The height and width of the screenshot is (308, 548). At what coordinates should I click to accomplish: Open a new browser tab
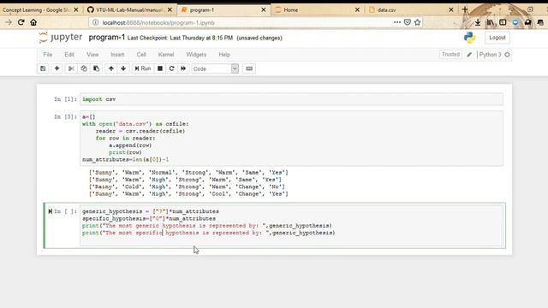[464, 9]
